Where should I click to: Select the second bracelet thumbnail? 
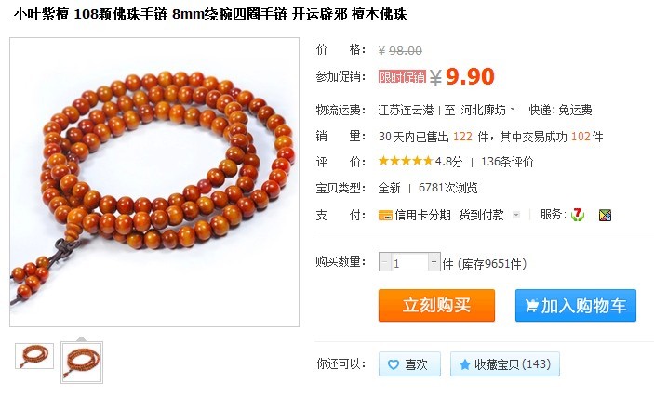point(82,363)
